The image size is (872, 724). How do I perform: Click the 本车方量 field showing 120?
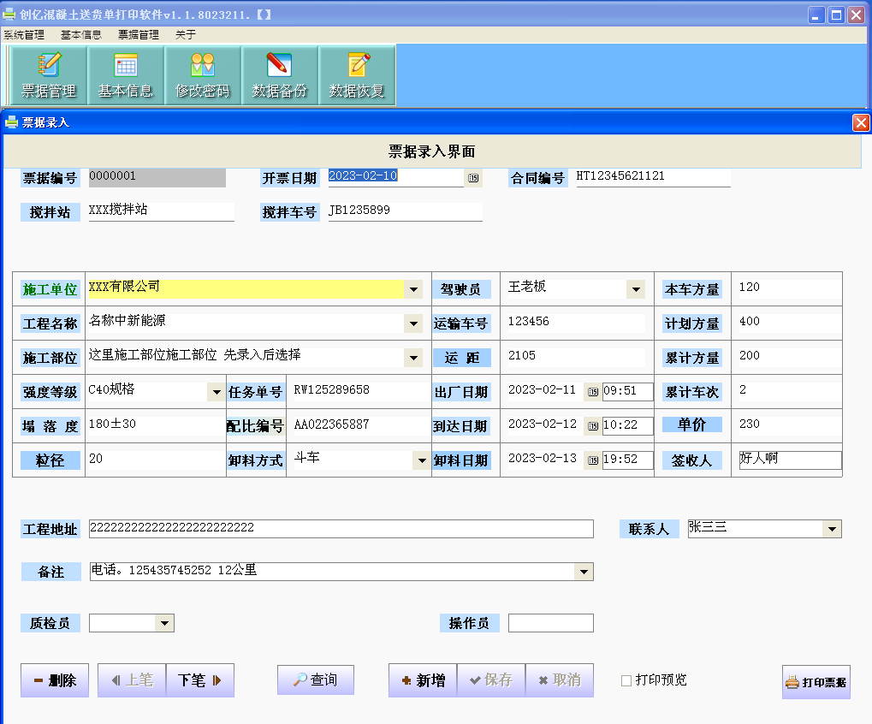tap(789, 288)
